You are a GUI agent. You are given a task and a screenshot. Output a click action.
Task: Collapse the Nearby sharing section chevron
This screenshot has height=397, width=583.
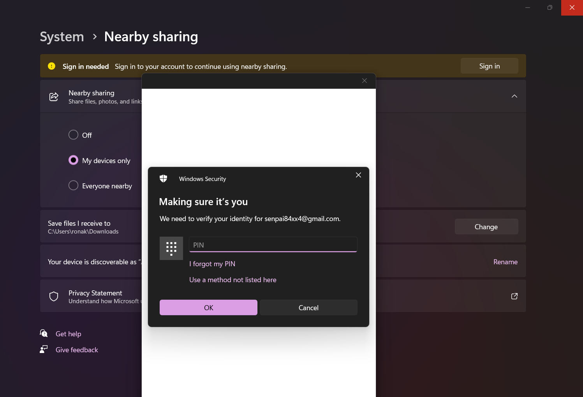tap(514, 96)
